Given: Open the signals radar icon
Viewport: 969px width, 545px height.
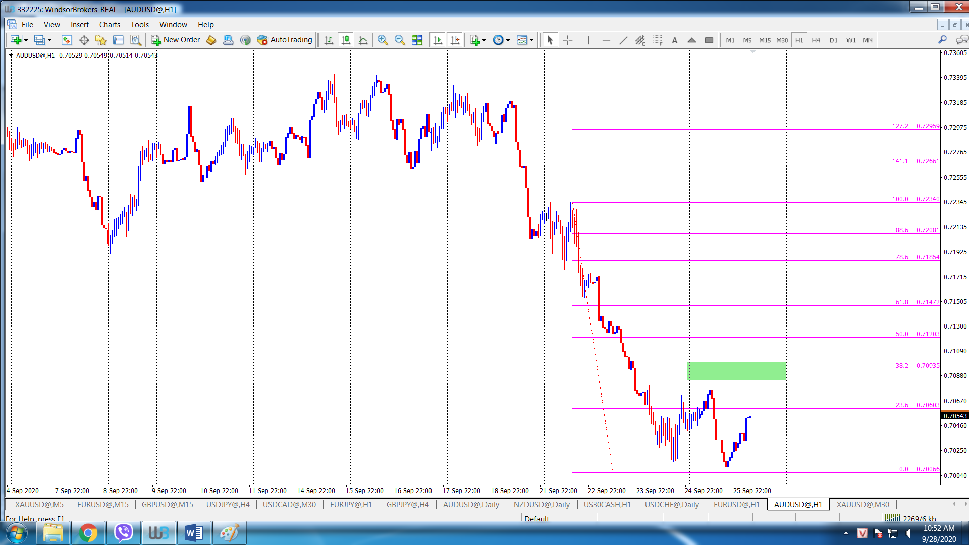Looking at the screenshot, I should tap(245, 40).
